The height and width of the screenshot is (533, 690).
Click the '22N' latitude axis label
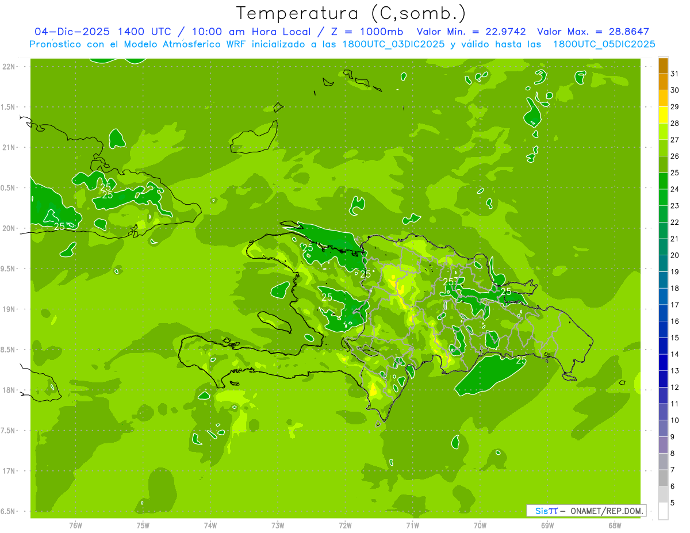9,67
